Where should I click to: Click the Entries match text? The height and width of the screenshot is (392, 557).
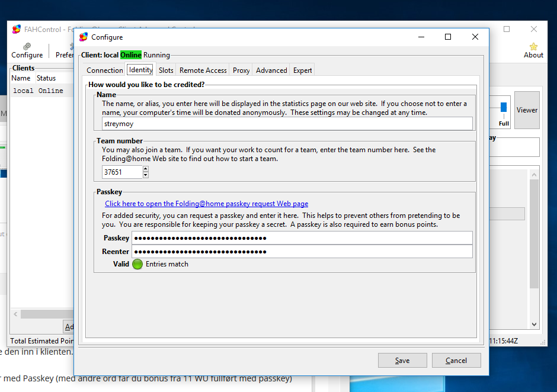coord(167,264)
